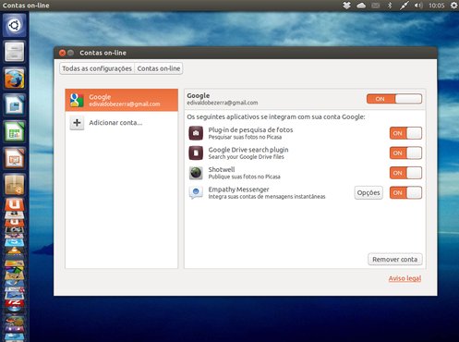Click the Remover conta button
The image size is (459, 342).
point(395,260)
